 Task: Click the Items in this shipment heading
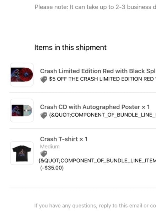70,48
